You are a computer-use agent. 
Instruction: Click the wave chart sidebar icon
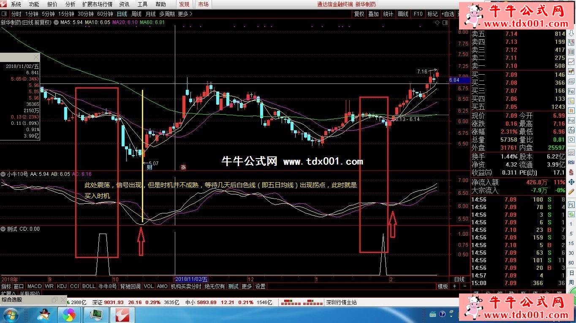coord(571,152)
